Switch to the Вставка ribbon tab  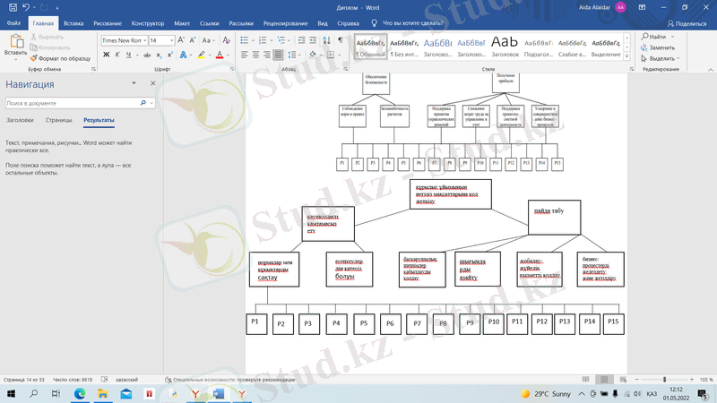(x=73, y=23)
